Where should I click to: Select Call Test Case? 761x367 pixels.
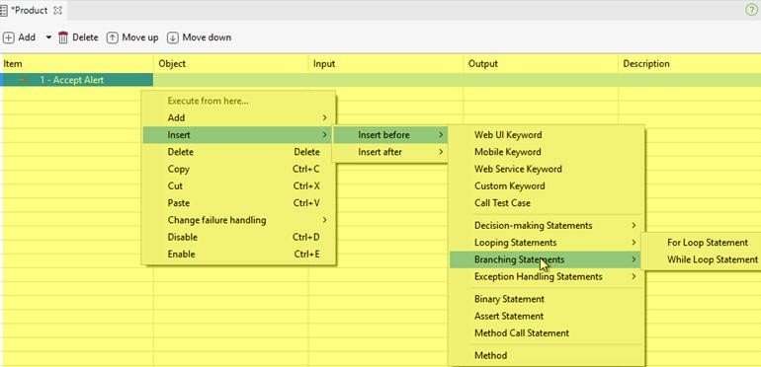click(546, 203)
